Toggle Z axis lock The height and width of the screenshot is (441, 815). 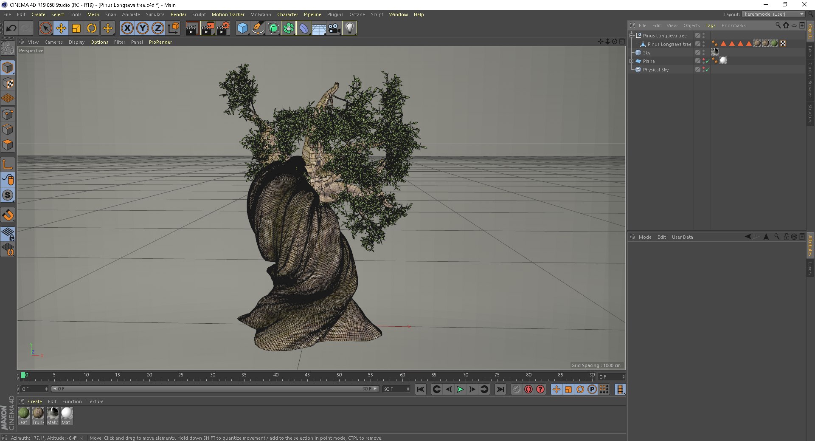[158, 28]
